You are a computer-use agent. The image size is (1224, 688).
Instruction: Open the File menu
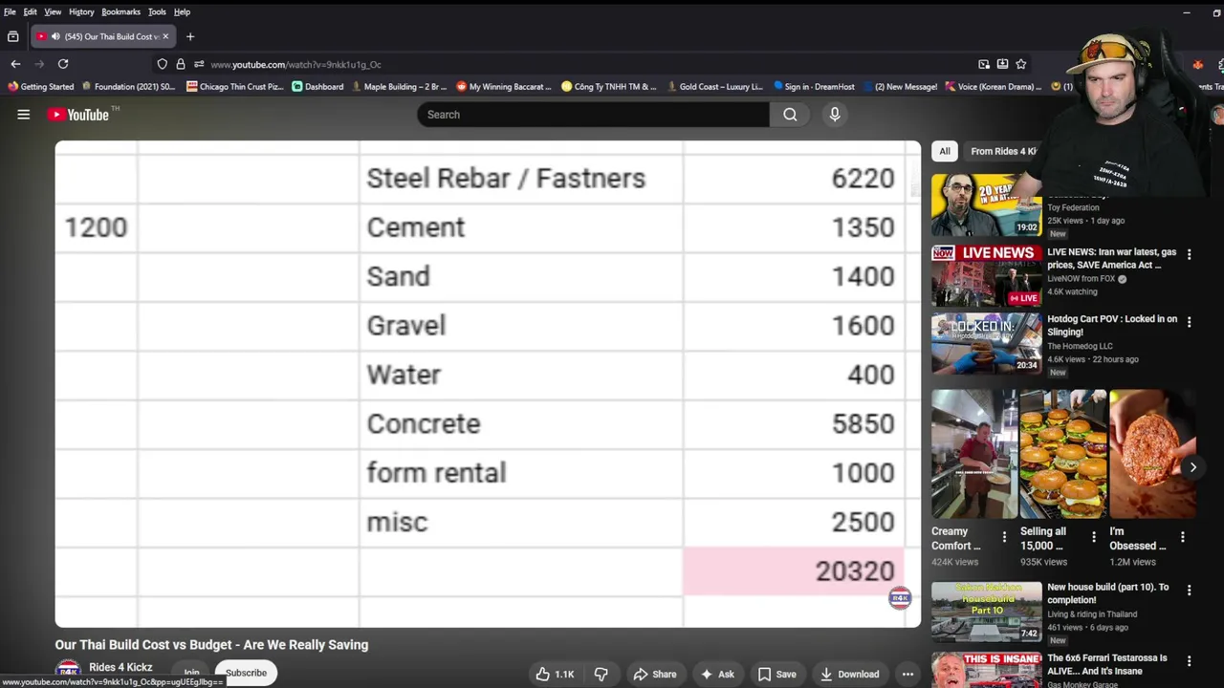(10, 11)
